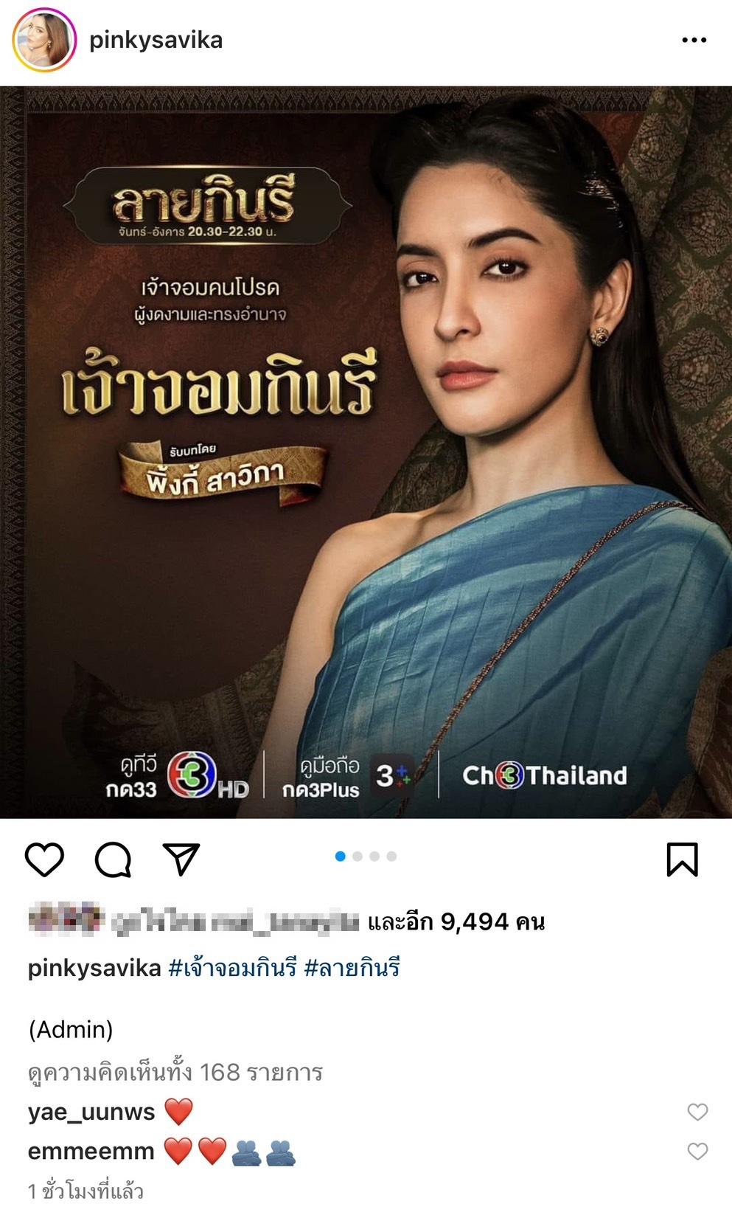Save post with the bookmark icon
Viewport: 732px width, 1218px height.
[682, 859]
